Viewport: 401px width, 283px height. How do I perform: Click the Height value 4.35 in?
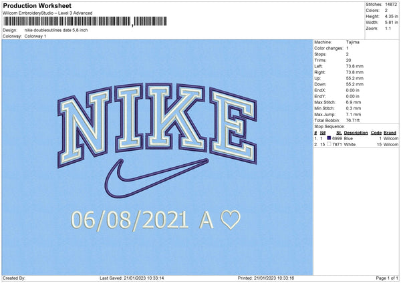391,16
